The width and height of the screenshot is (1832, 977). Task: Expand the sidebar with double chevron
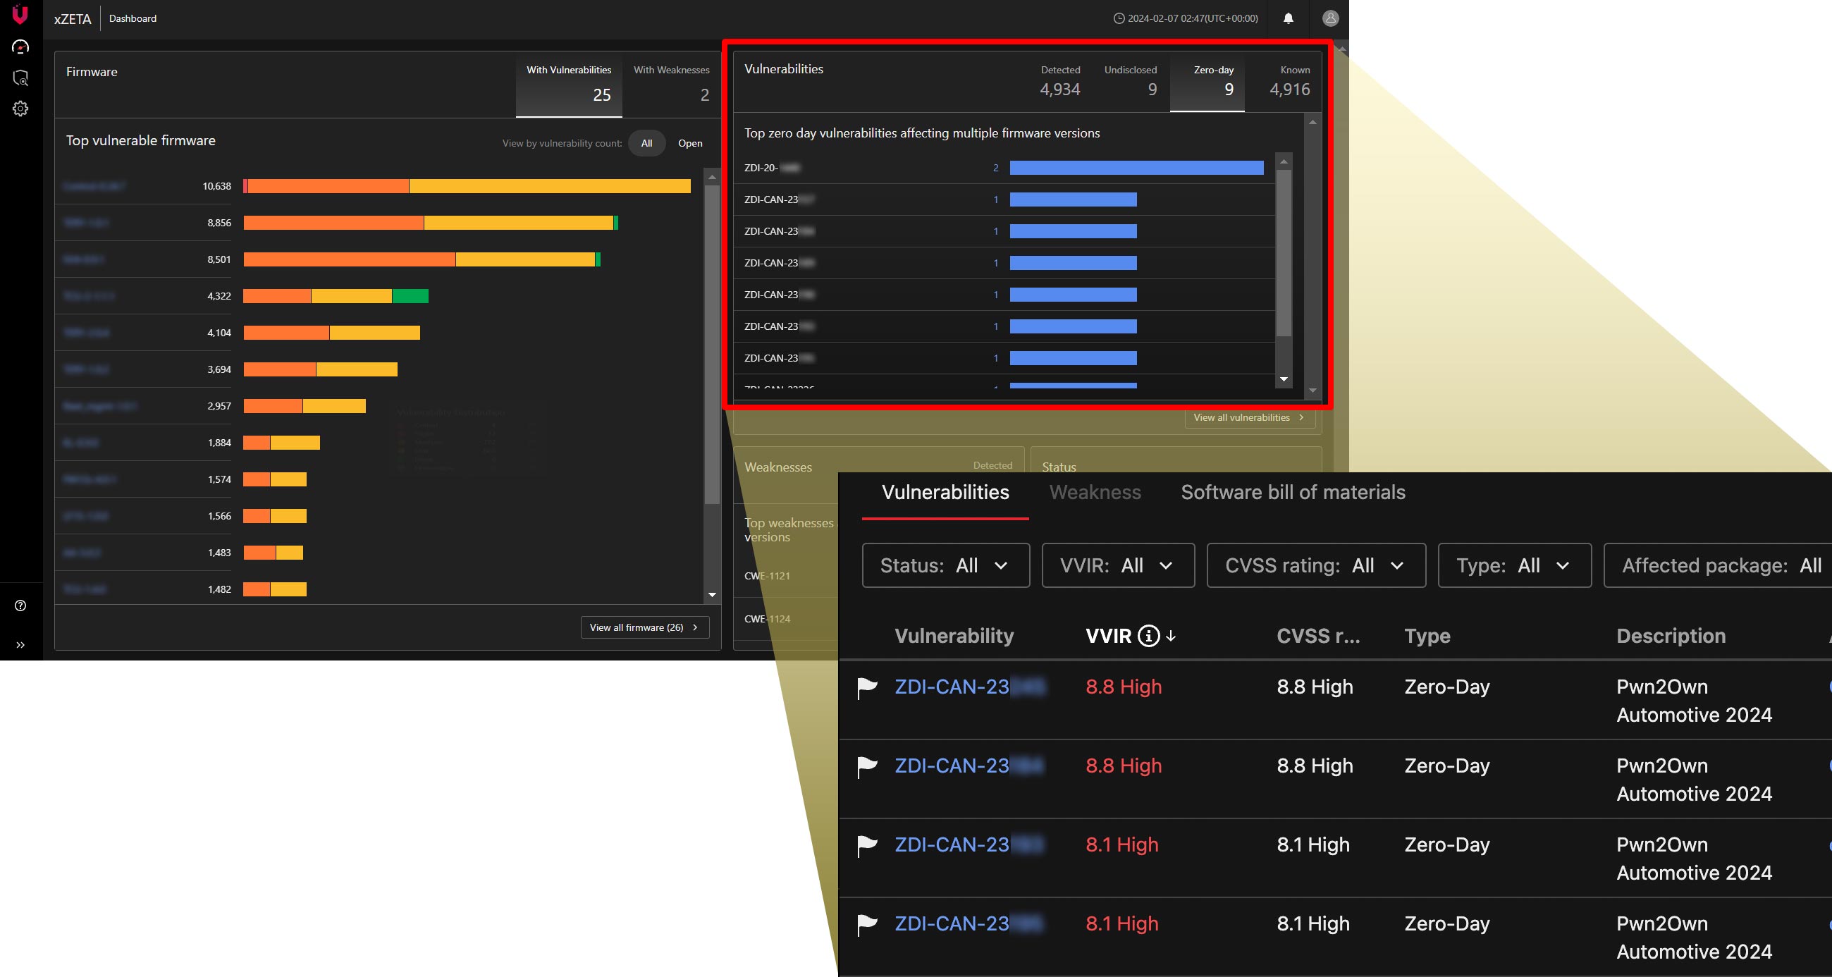point(20,645)
